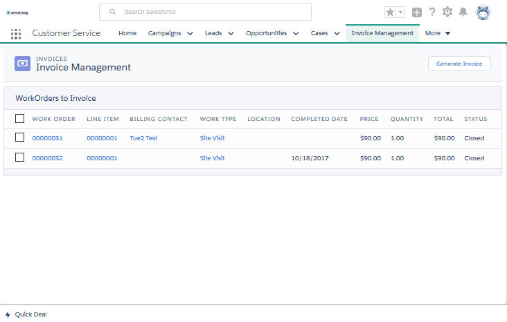Click the Armstrong company logo
The width and height of the screenshot is (507, 322).
pos(17,12)
